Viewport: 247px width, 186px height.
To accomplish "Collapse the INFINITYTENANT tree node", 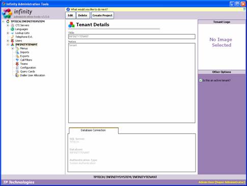I will [8, 44].
